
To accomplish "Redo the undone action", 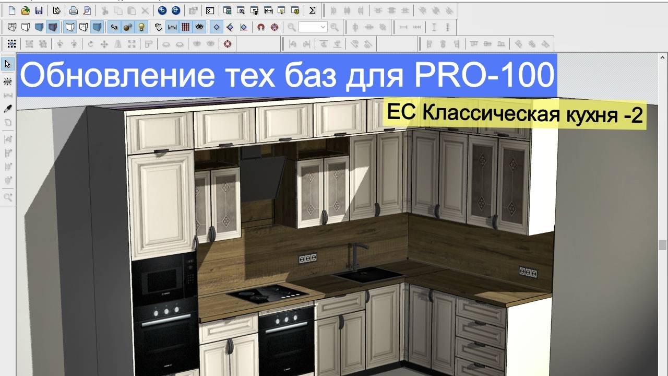I will coord(175,10).
